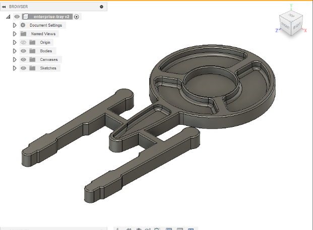Show the hidden Origin folder via eye icon
This screenshot has height=230, width=313.
point(23,42)
